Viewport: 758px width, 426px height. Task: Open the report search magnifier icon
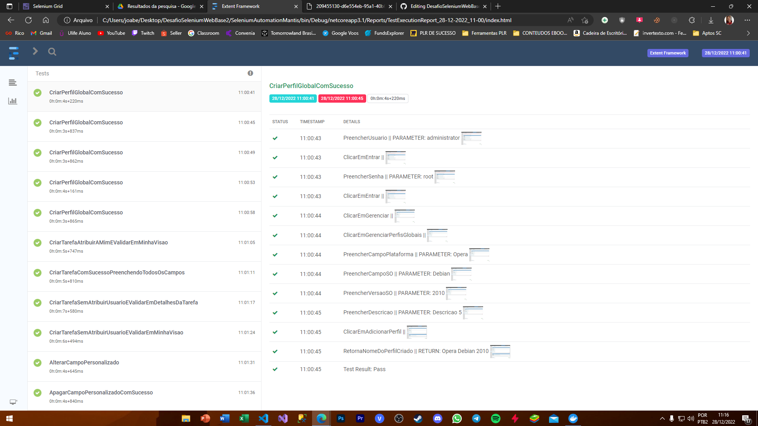52,51
